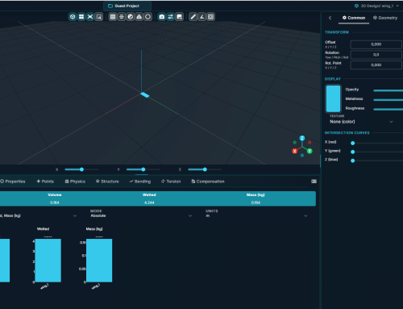The width and height of the screenshot is (403, 309).
Task: Click the triangle symmetry icon in toolbar
Action: click(x=139, y=17)
